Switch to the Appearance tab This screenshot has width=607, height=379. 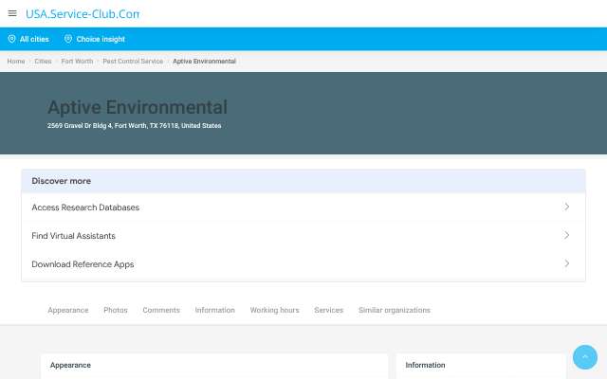tap(68, 310)
